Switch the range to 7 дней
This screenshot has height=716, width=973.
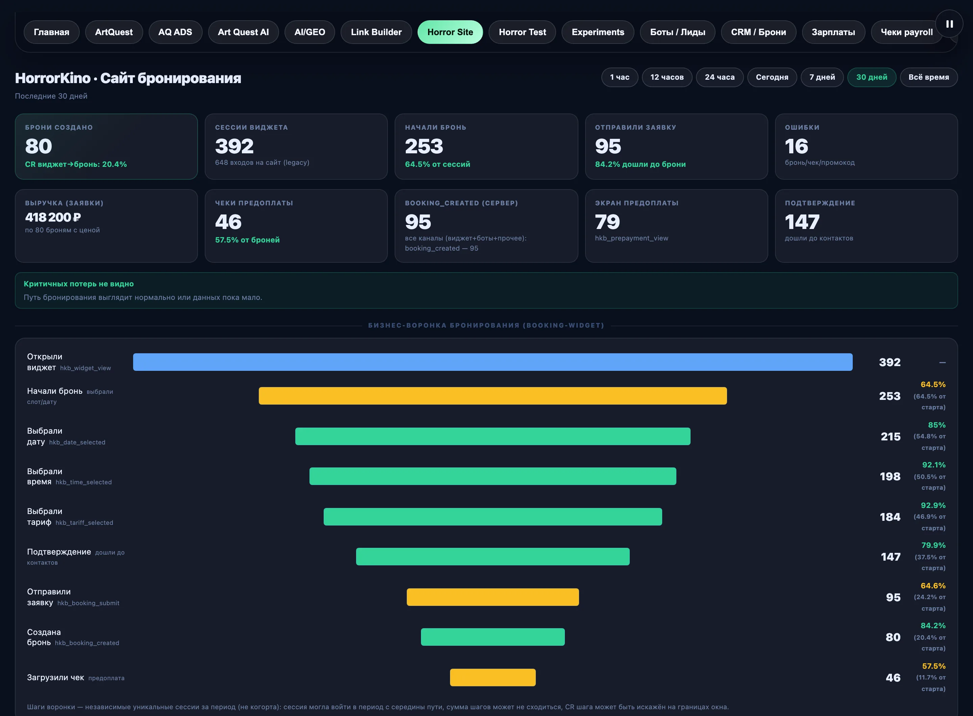[x=822, y=77]
